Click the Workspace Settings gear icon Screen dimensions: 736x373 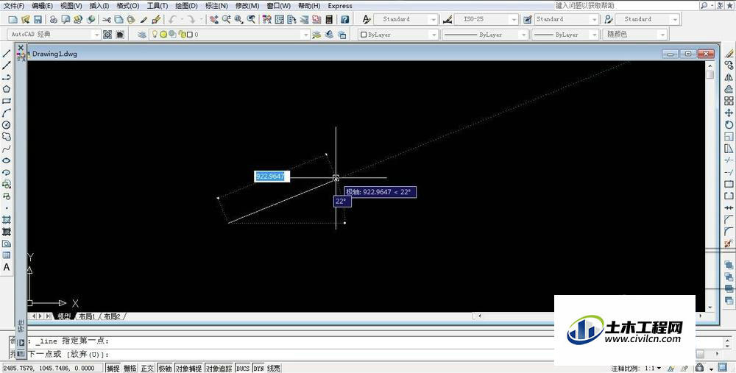tap(107, 35)
